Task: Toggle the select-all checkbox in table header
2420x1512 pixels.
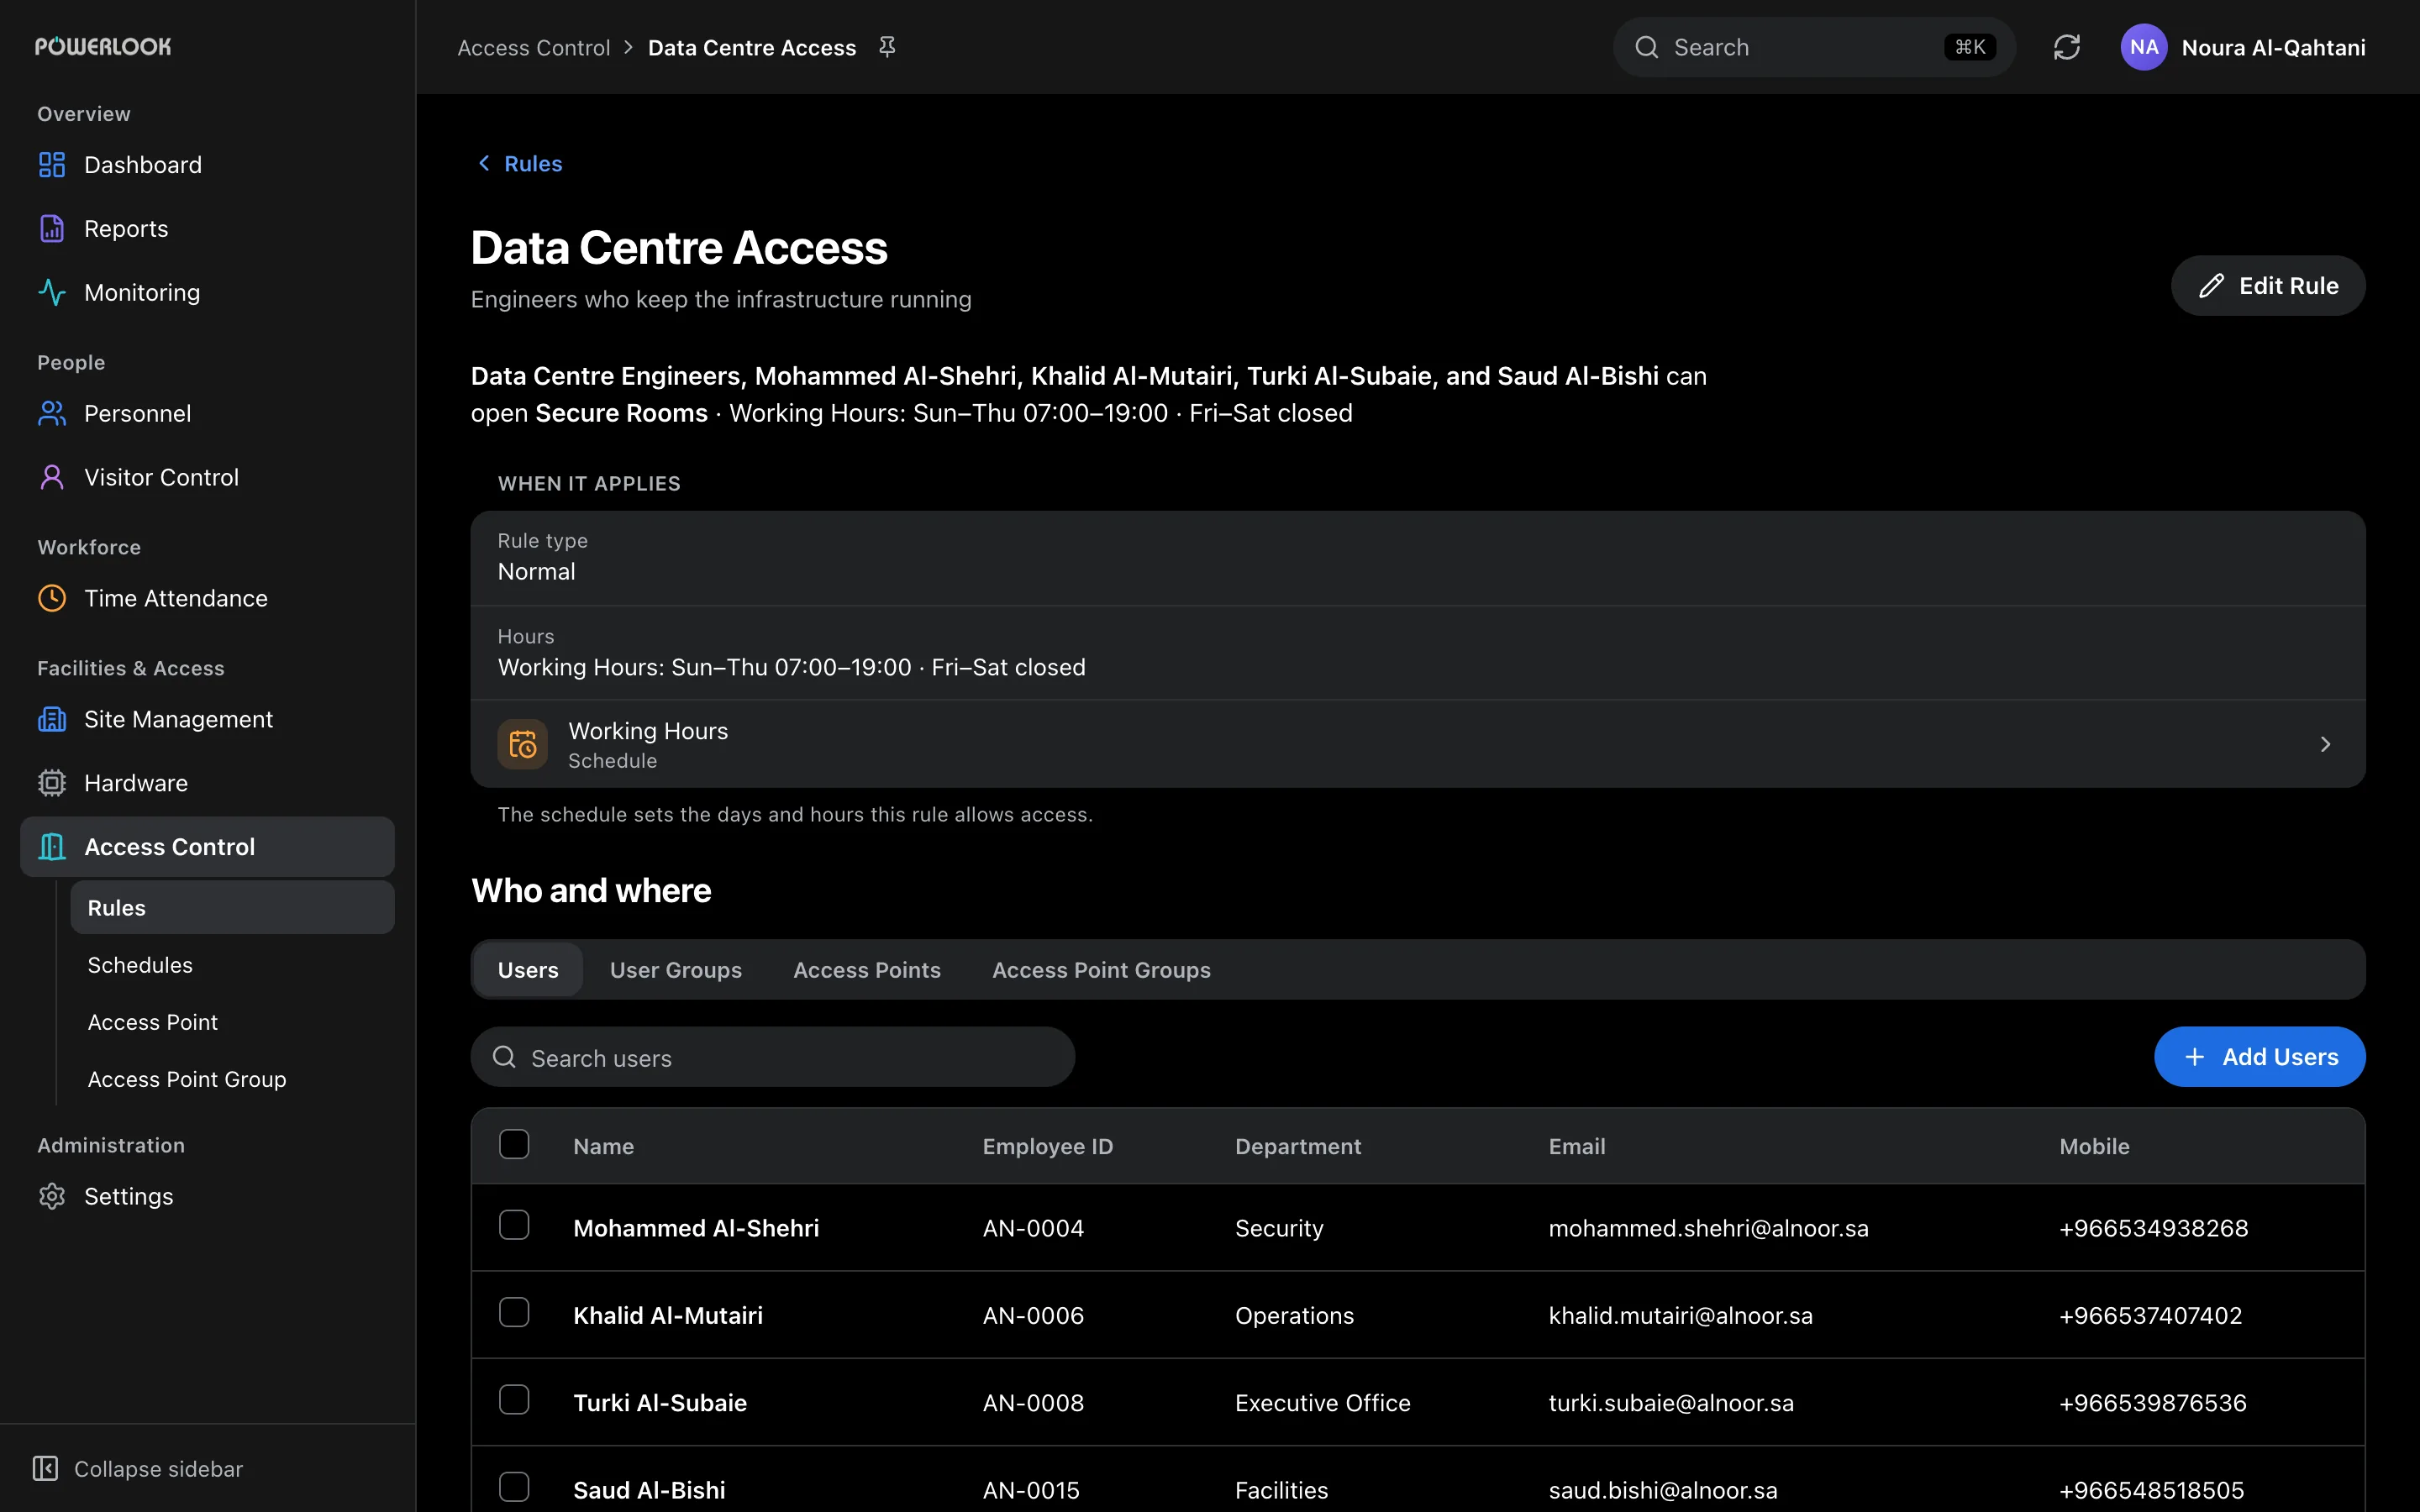Action: click(x=514, y=1144)
